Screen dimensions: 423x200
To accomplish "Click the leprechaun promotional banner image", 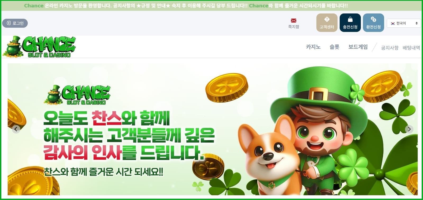I will click(212, 129).
